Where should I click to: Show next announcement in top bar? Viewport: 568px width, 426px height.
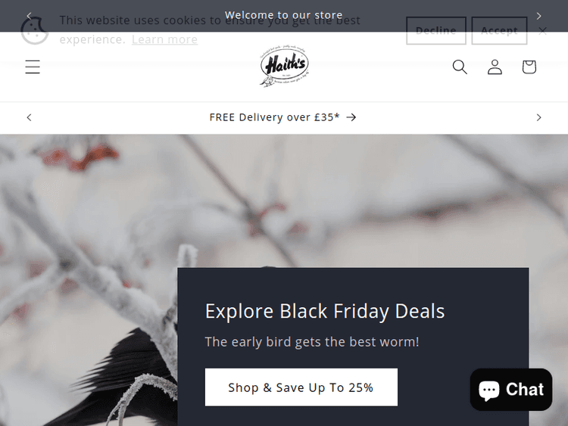[538, 16]
